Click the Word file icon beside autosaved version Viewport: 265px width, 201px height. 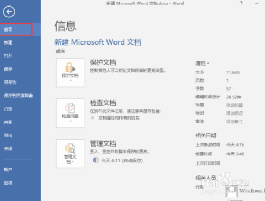click(96, 160)
